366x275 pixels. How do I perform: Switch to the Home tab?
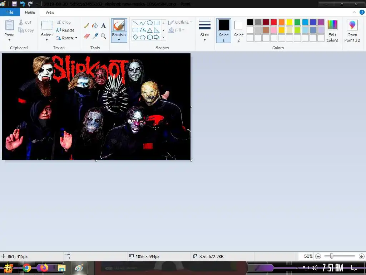click(x=30, y=12)
